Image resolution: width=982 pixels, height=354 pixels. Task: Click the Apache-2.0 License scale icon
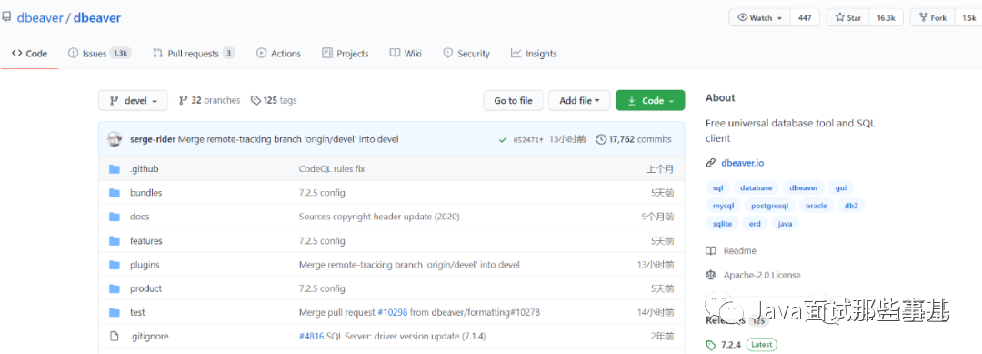pyautogui.click(x=711, y=275)
